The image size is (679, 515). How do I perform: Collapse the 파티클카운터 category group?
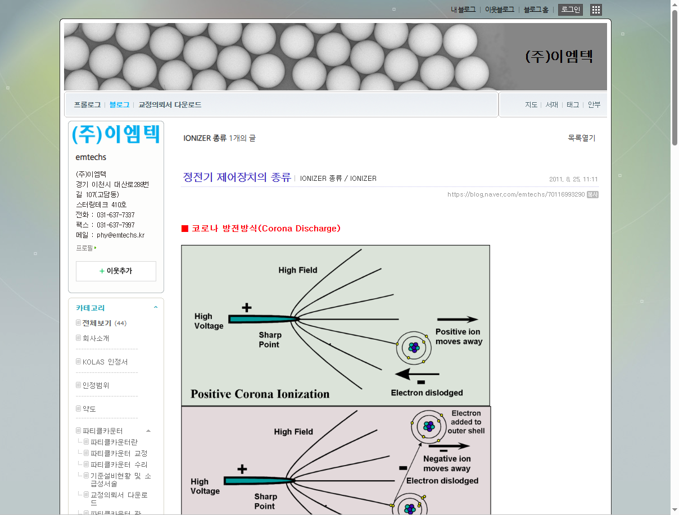pyautogui.click(x=148, y=431)
